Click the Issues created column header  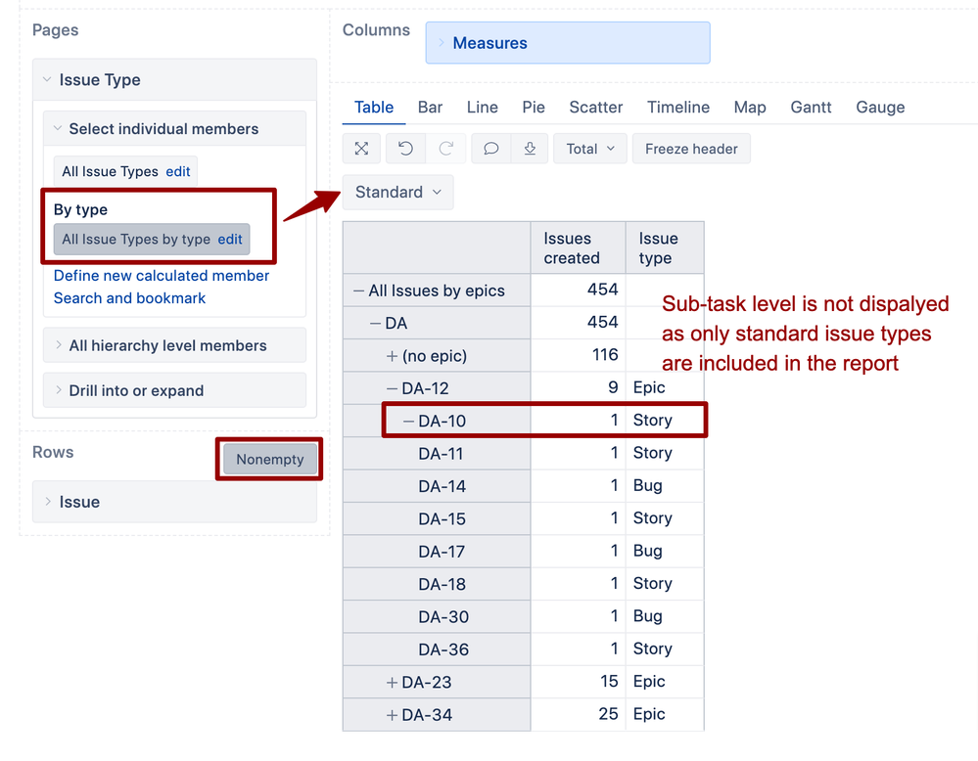click(x=579, y=247)
